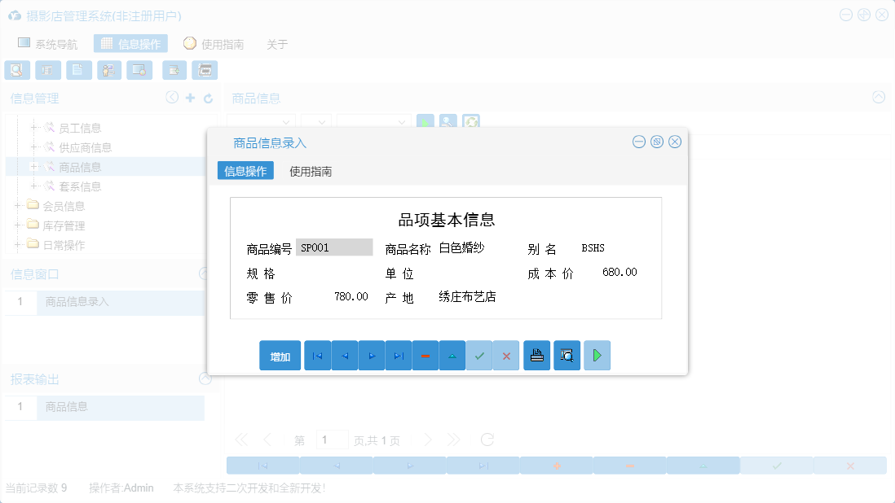Click the printer icon in the record dialog
The image size is (895, 503).
(536, 356)
